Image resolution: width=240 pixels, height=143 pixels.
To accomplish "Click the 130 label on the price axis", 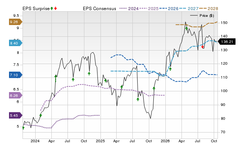I will pyautogui.click(x=224, y=50).
